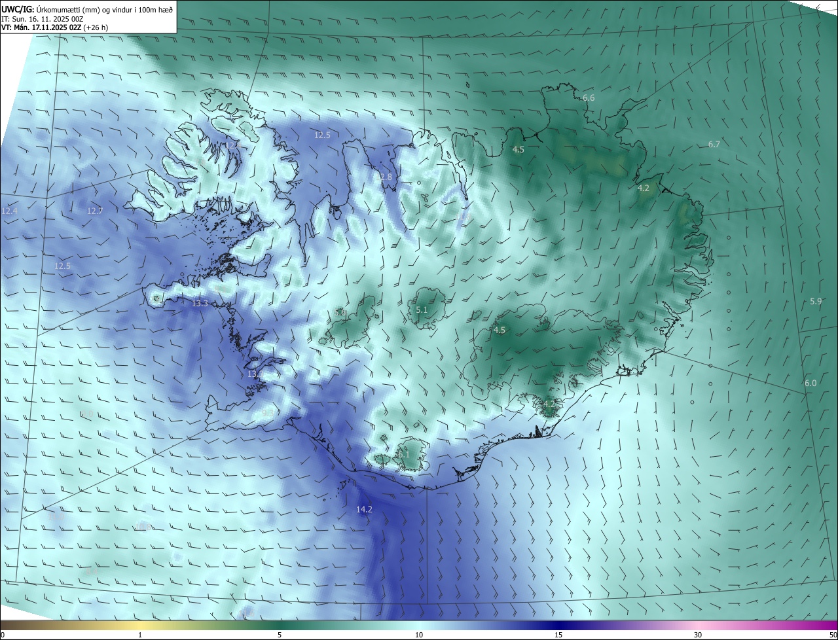The height and width of the screenshot is (640, 838).
Task: Click the 5.6 value on Langjökull glacier
Action: coord(340,313)
